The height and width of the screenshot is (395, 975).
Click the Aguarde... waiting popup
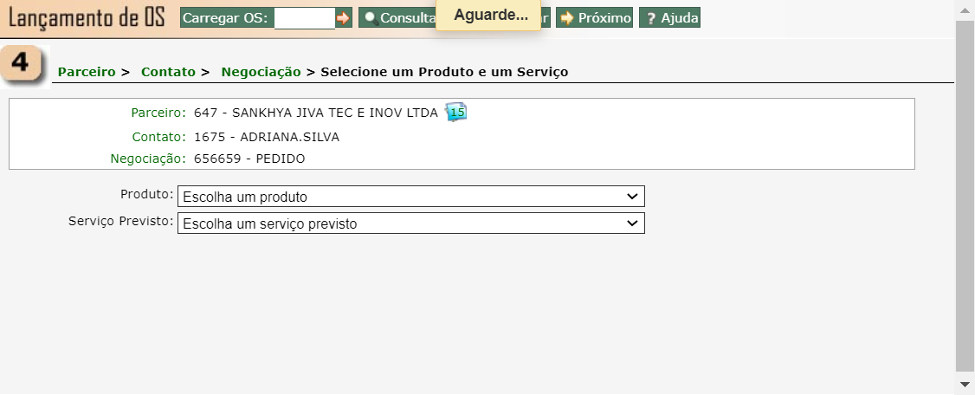click(488, 15)
